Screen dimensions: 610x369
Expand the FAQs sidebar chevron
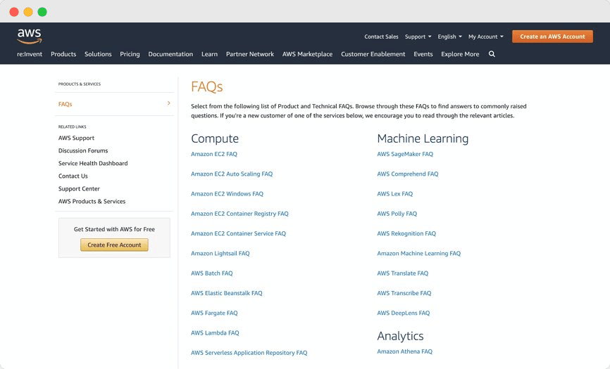[169, 103]
